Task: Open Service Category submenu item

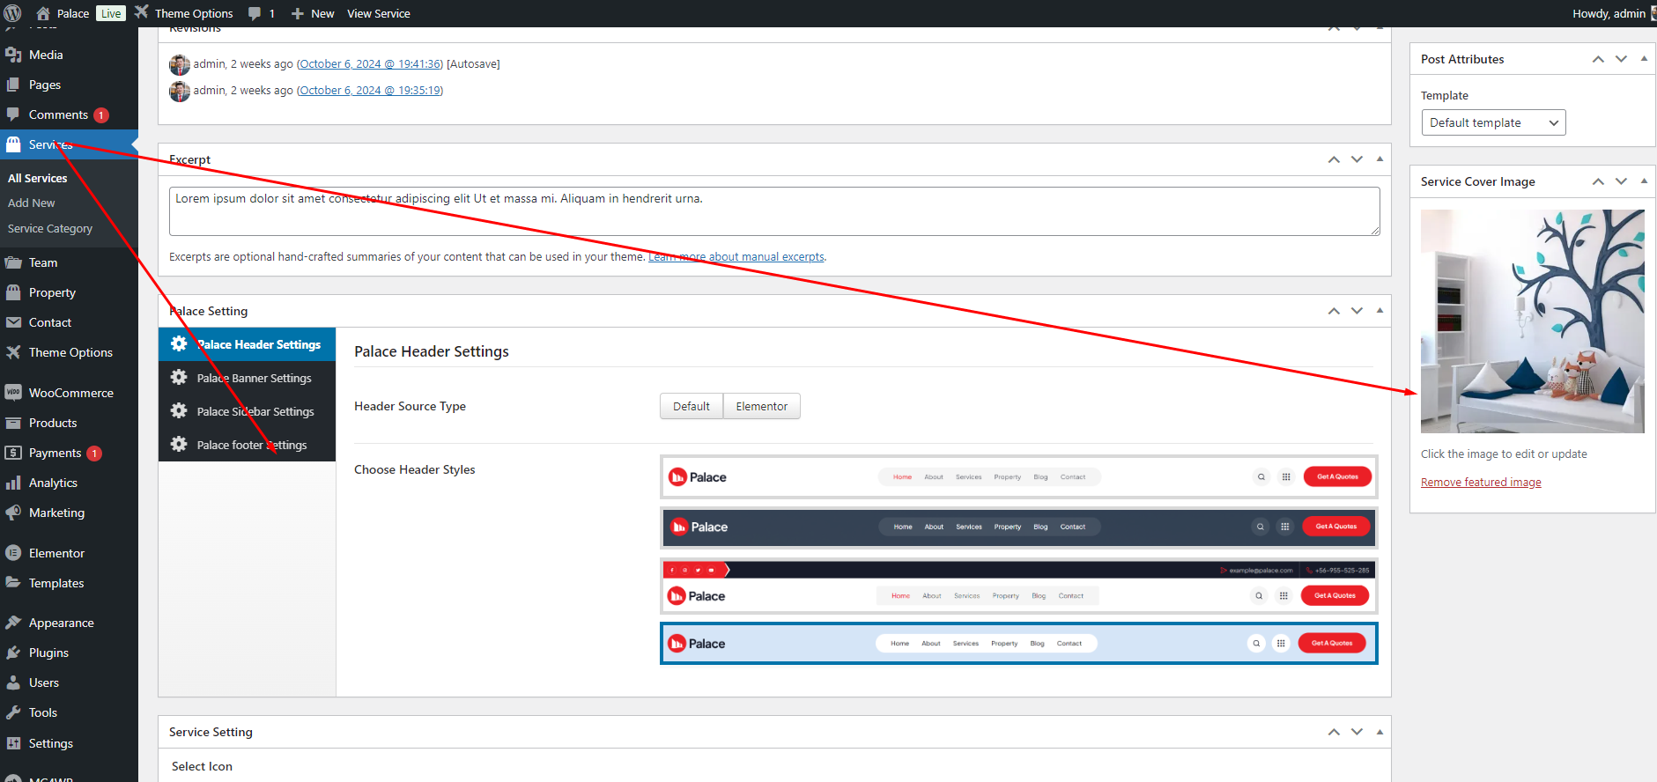Action: 50,228
